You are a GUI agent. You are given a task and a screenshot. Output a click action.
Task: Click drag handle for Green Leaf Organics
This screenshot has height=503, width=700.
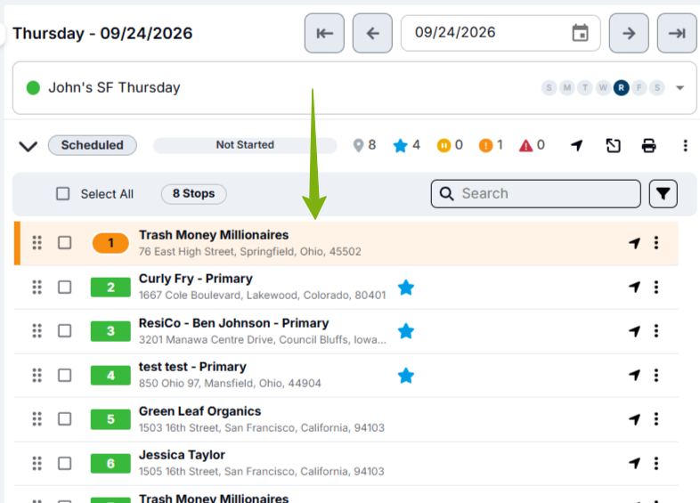(37, 418)
